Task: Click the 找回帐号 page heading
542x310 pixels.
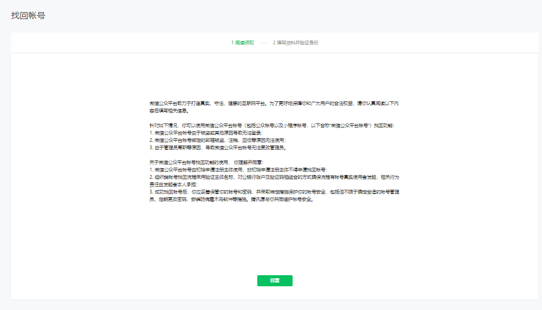Action: tap(28, 15)
